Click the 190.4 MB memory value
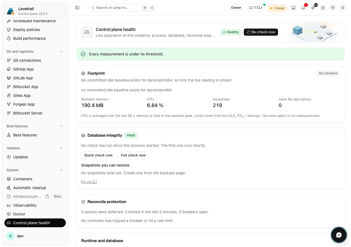The width and height of the screenshot is (351, 247). pyautogui.click(x=92, y=105)
